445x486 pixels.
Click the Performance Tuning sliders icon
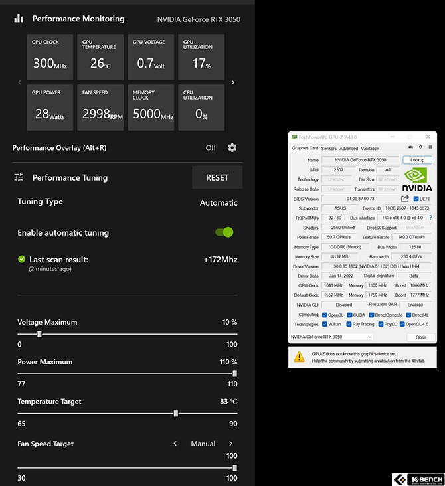pos(19,177)
